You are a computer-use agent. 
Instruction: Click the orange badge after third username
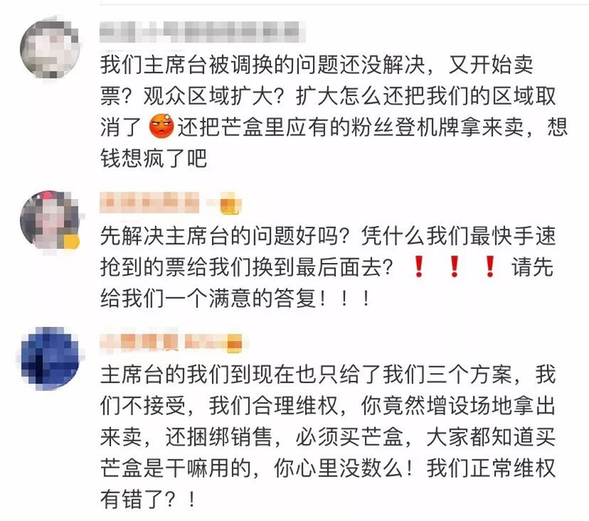pyautogui.click(x=235, y=343)
